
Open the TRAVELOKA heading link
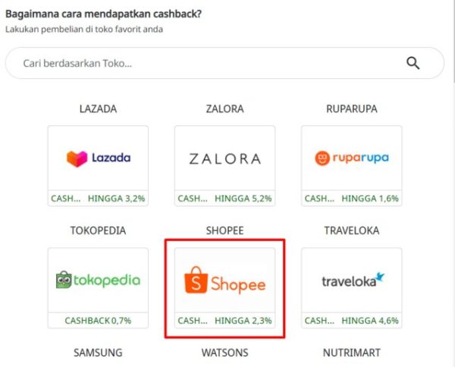tap(351, 230)
